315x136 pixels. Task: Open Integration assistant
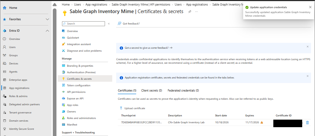pos(79,44)
